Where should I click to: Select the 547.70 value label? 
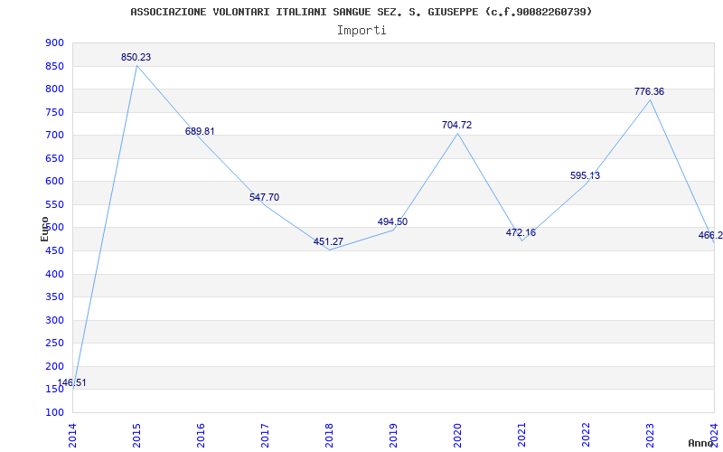[x=264, y=197]
